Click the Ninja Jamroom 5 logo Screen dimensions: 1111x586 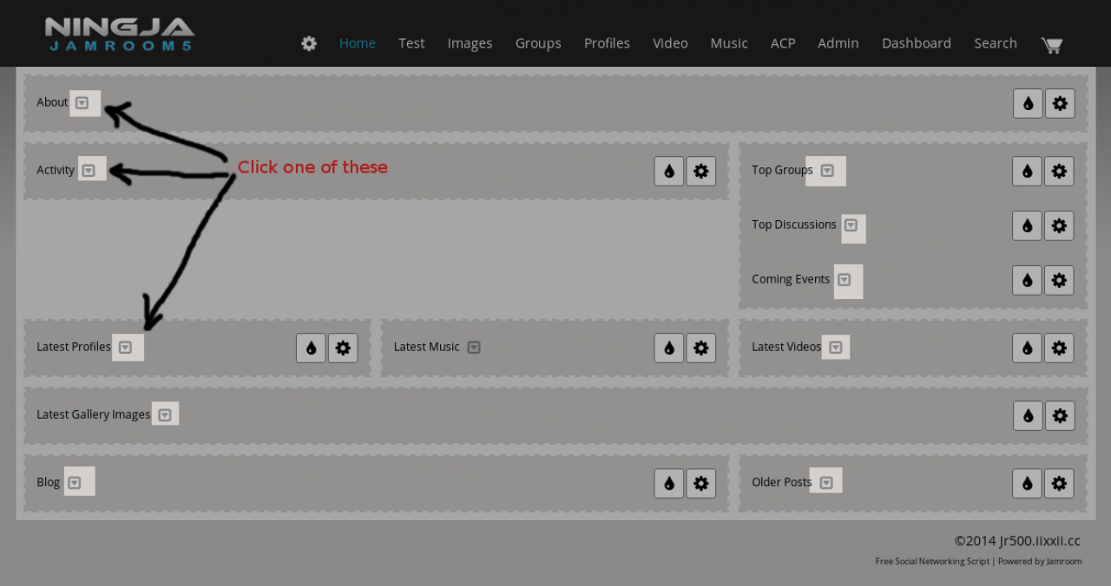[120, 35]
